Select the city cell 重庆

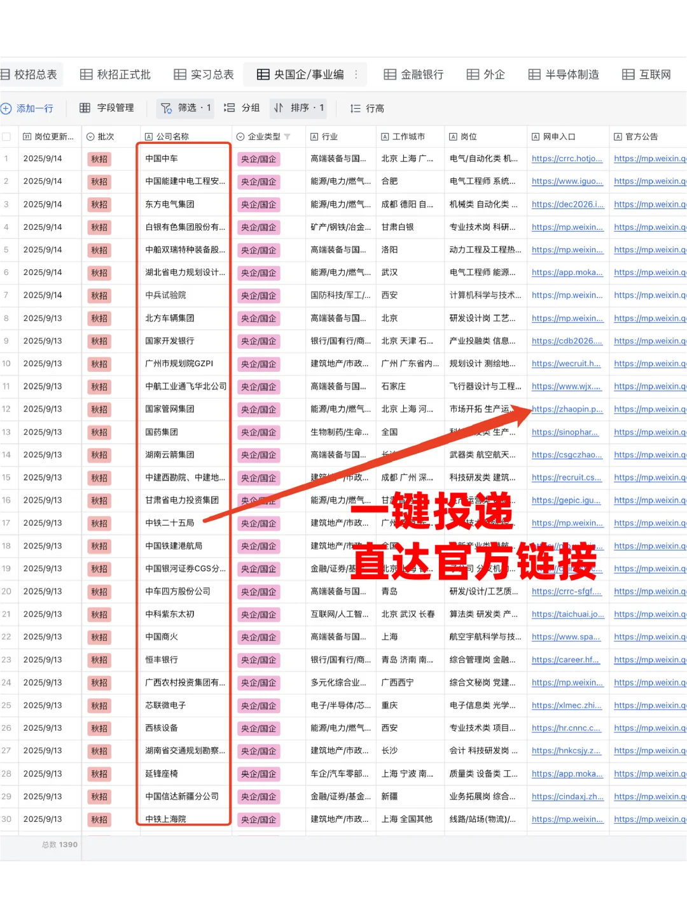(x=410, y=705)
